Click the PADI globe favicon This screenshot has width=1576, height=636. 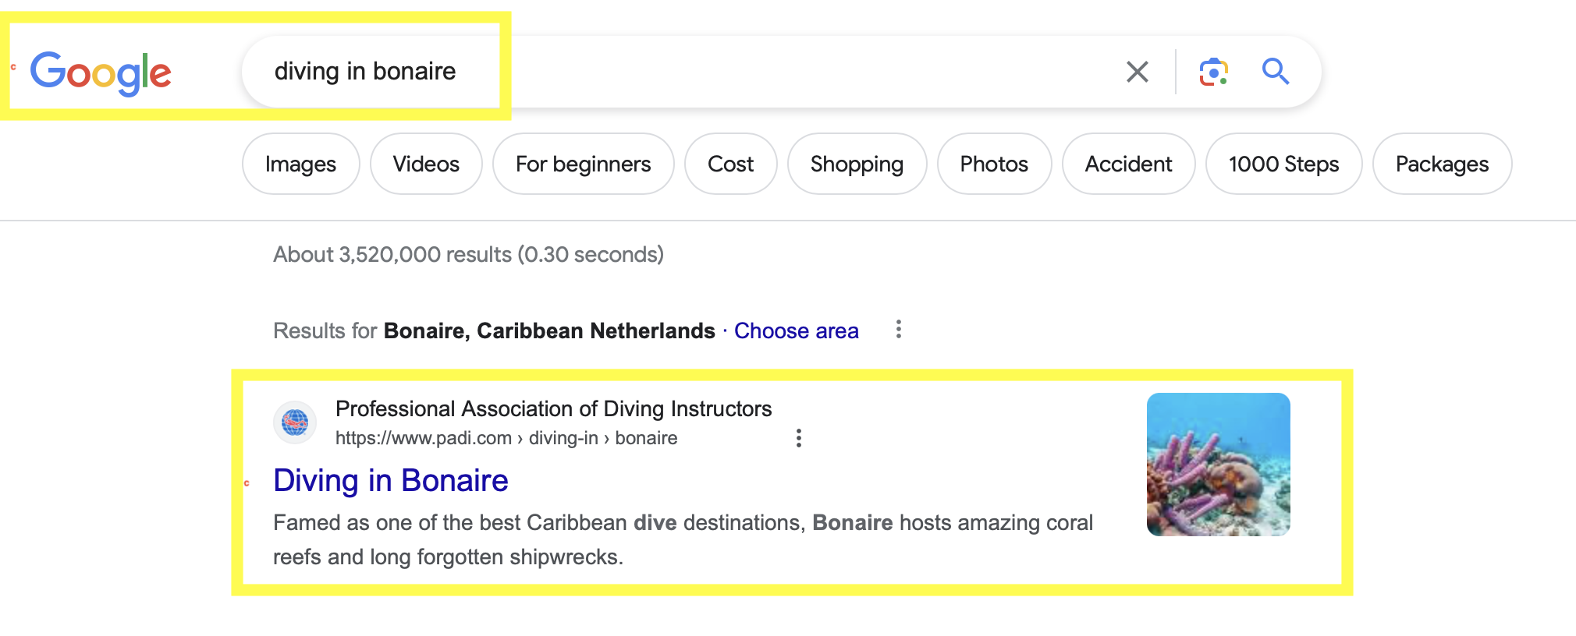(295, 423)
